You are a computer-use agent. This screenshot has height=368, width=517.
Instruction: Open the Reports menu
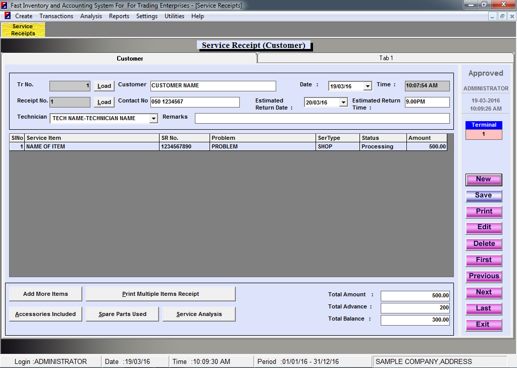(119, 16)
